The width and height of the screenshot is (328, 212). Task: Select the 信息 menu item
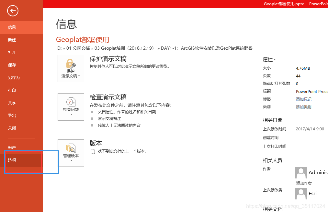[21, 27]
